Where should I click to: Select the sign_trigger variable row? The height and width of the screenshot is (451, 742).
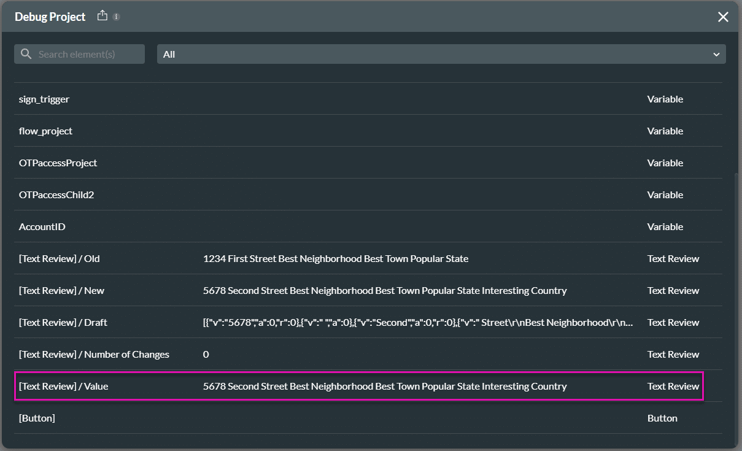(45, 99)
